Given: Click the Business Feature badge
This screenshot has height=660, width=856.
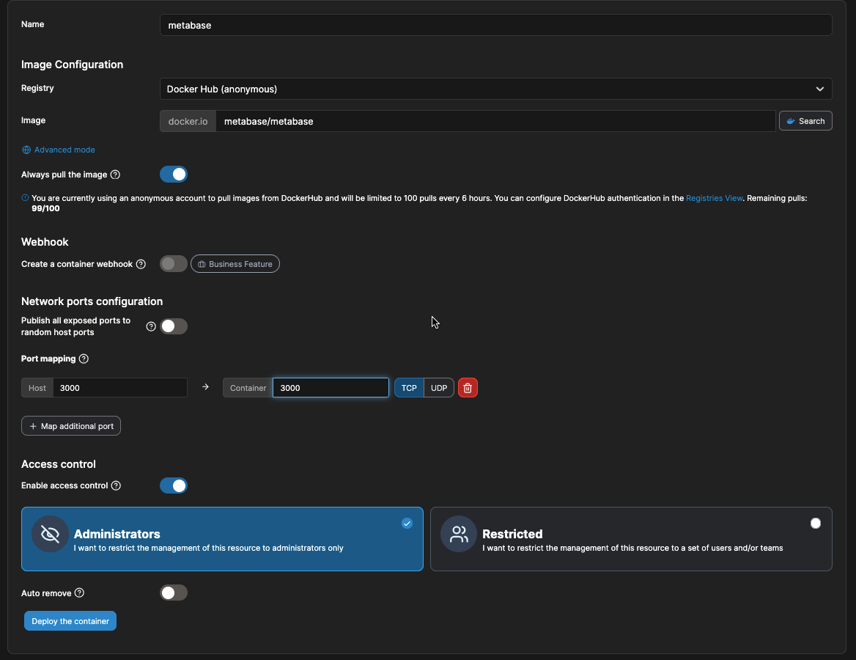Looking at the screenshot, I should (x=235, y=264).
